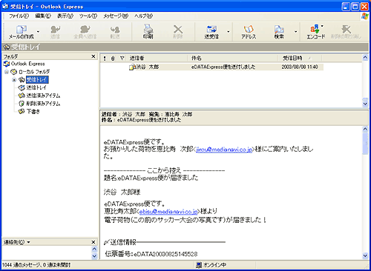Sort by attachment paperclip column
The height and width of the screenshot is (271, 371).
(x=113, y=58)
